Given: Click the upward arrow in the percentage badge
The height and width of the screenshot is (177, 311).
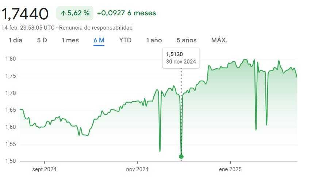Looking at the screenshot, I should 63,13.
